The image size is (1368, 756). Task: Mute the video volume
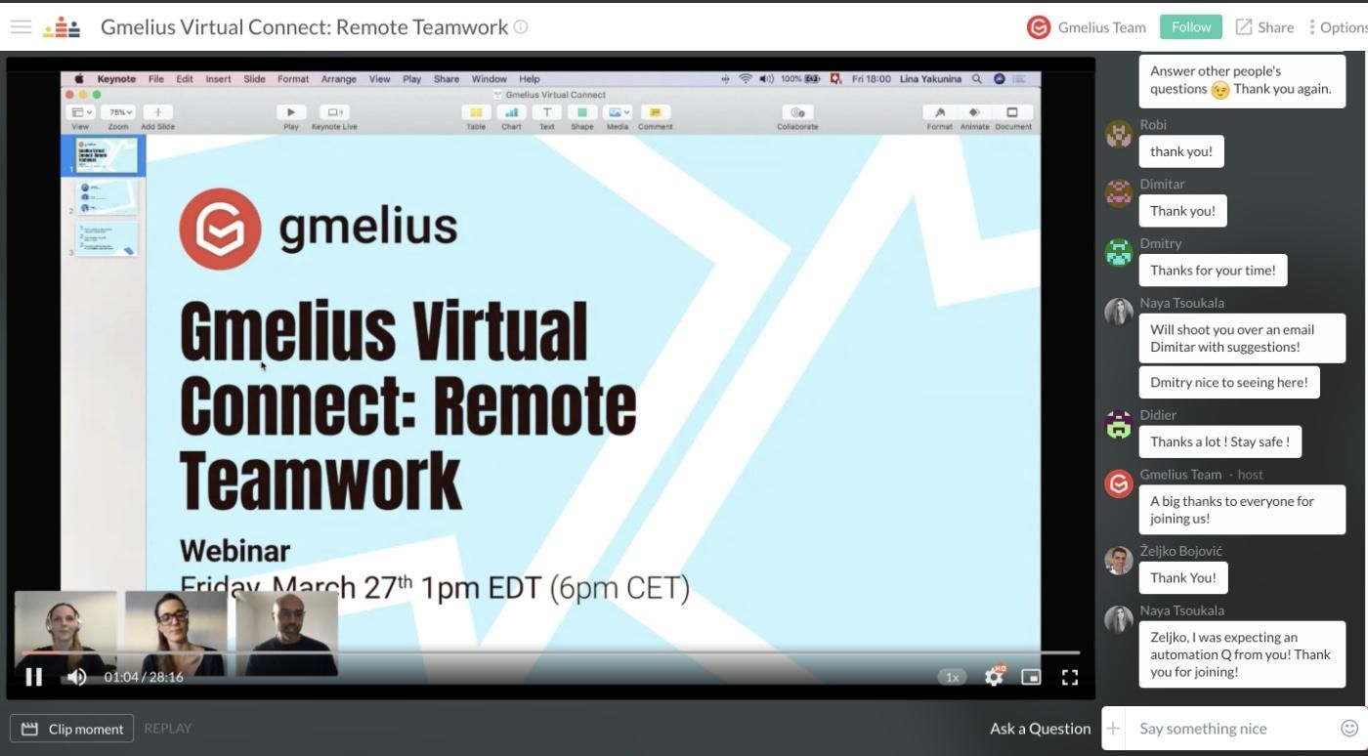pos(76,677)
